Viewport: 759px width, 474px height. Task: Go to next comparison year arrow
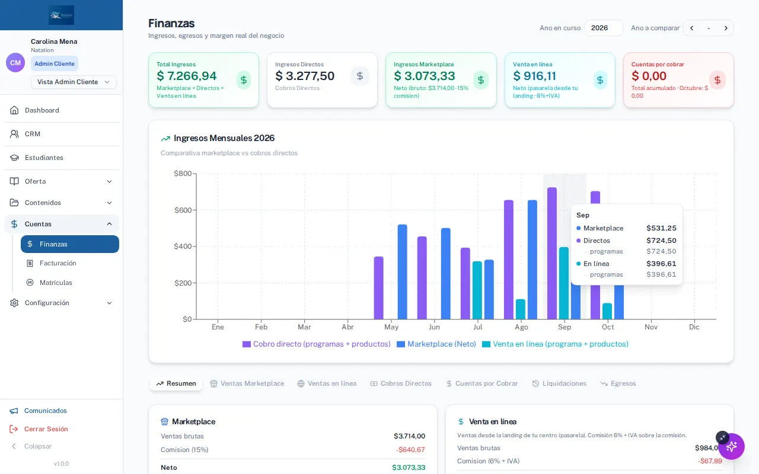(726, 28)
